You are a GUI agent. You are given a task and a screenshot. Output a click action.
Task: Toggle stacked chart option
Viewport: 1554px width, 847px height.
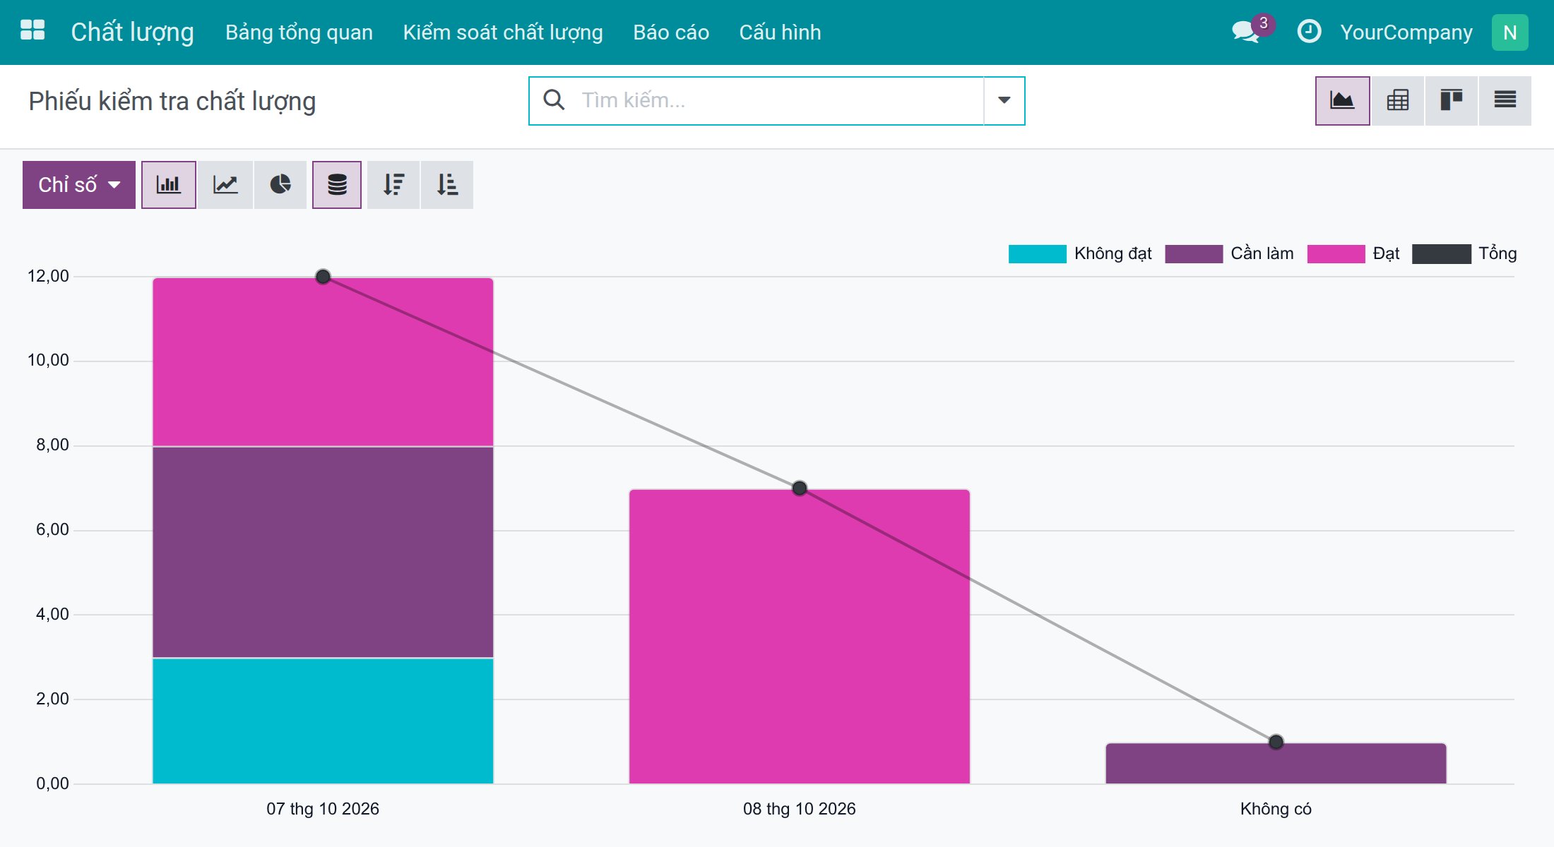point(337,185)
